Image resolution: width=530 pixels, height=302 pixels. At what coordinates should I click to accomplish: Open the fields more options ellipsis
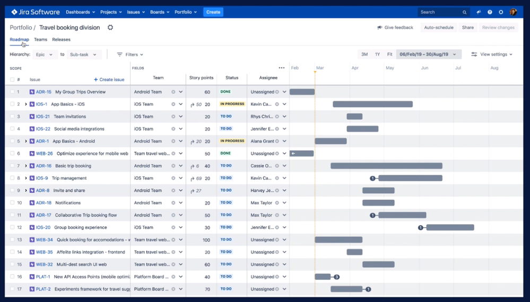[282, 68]
